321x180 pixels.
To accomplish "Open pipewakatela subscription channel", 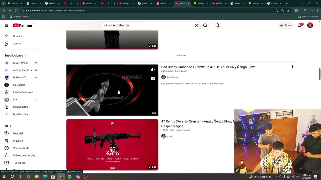I will tap(21, 107).
